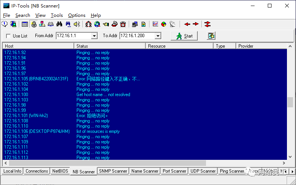Click the red left arrow toolbar icon

[187, 24]
